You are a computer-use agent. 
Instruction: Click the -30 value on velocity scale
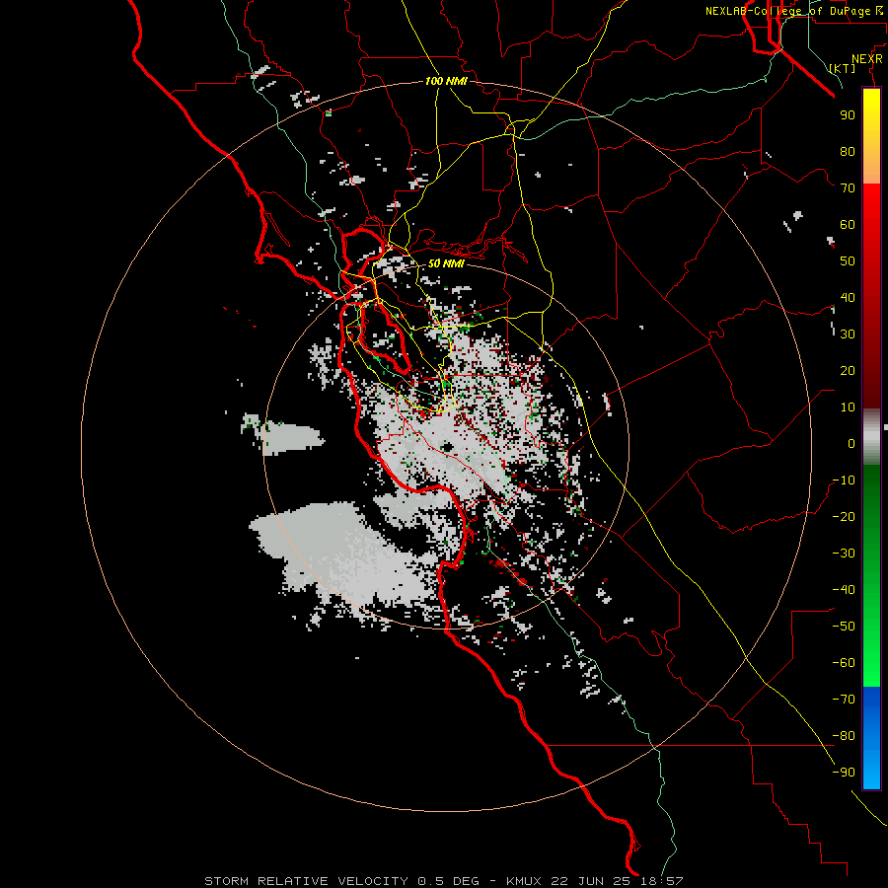pyautogui.click(x=844, y=554)
